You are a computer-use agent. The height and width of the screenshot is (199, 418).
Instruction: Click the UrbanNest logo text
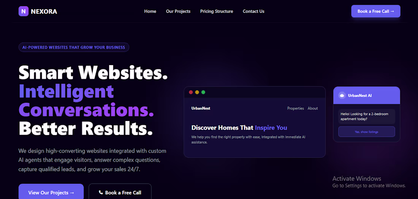(201, 108)
